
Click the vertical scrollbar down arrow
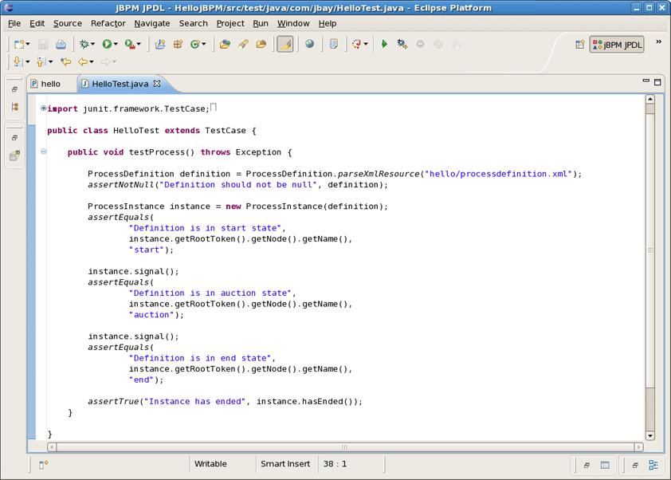click(649, 435)
